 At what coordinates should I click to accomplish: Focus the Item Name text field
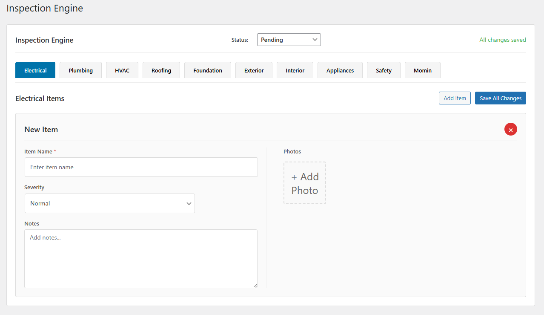click(x=141, y=167)
